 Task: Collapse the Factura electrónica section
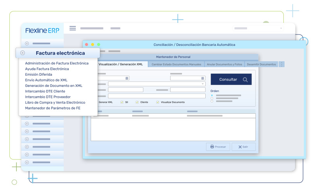(x=23, y=53)
